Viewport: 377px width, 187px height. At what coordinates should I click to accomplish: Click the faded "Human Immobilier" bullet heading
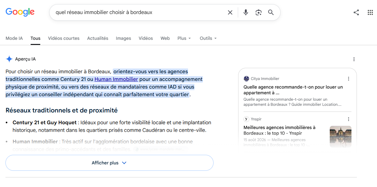pyautogui.click(x=35, y=142)
